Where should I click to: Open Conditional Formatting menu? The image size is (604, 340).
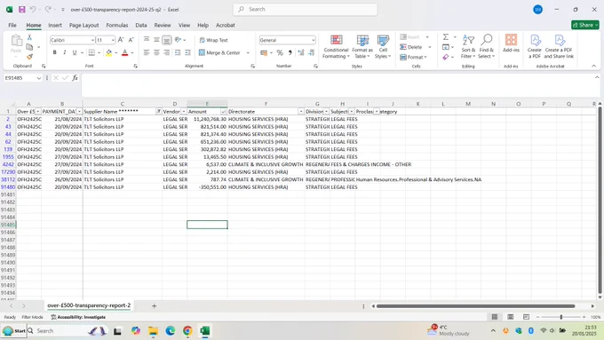click(336, 46)
